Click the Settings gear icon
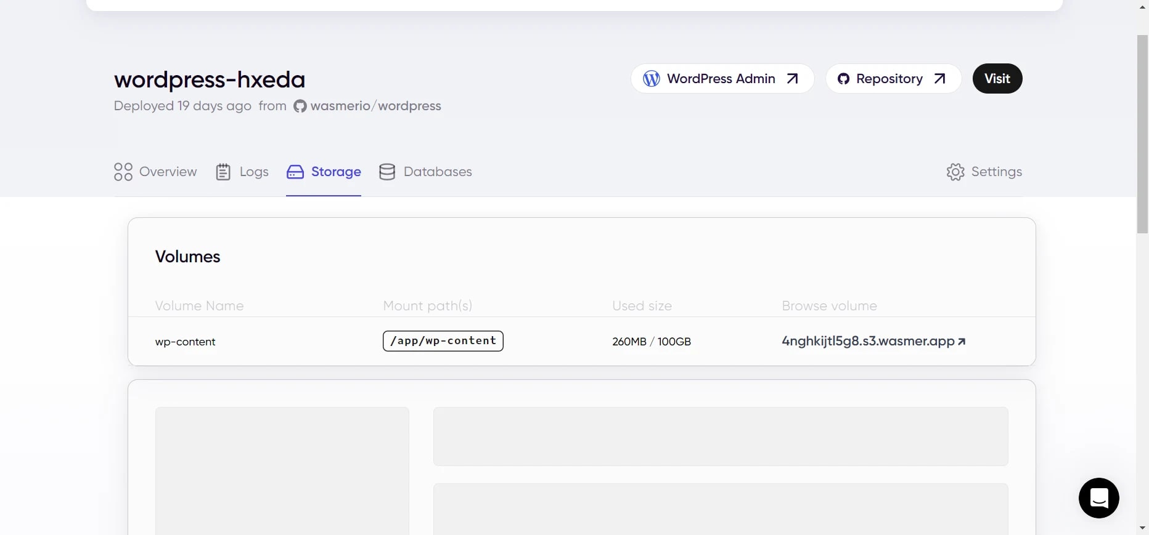The height and width of the screenshot is (535, 1149). 955,172
